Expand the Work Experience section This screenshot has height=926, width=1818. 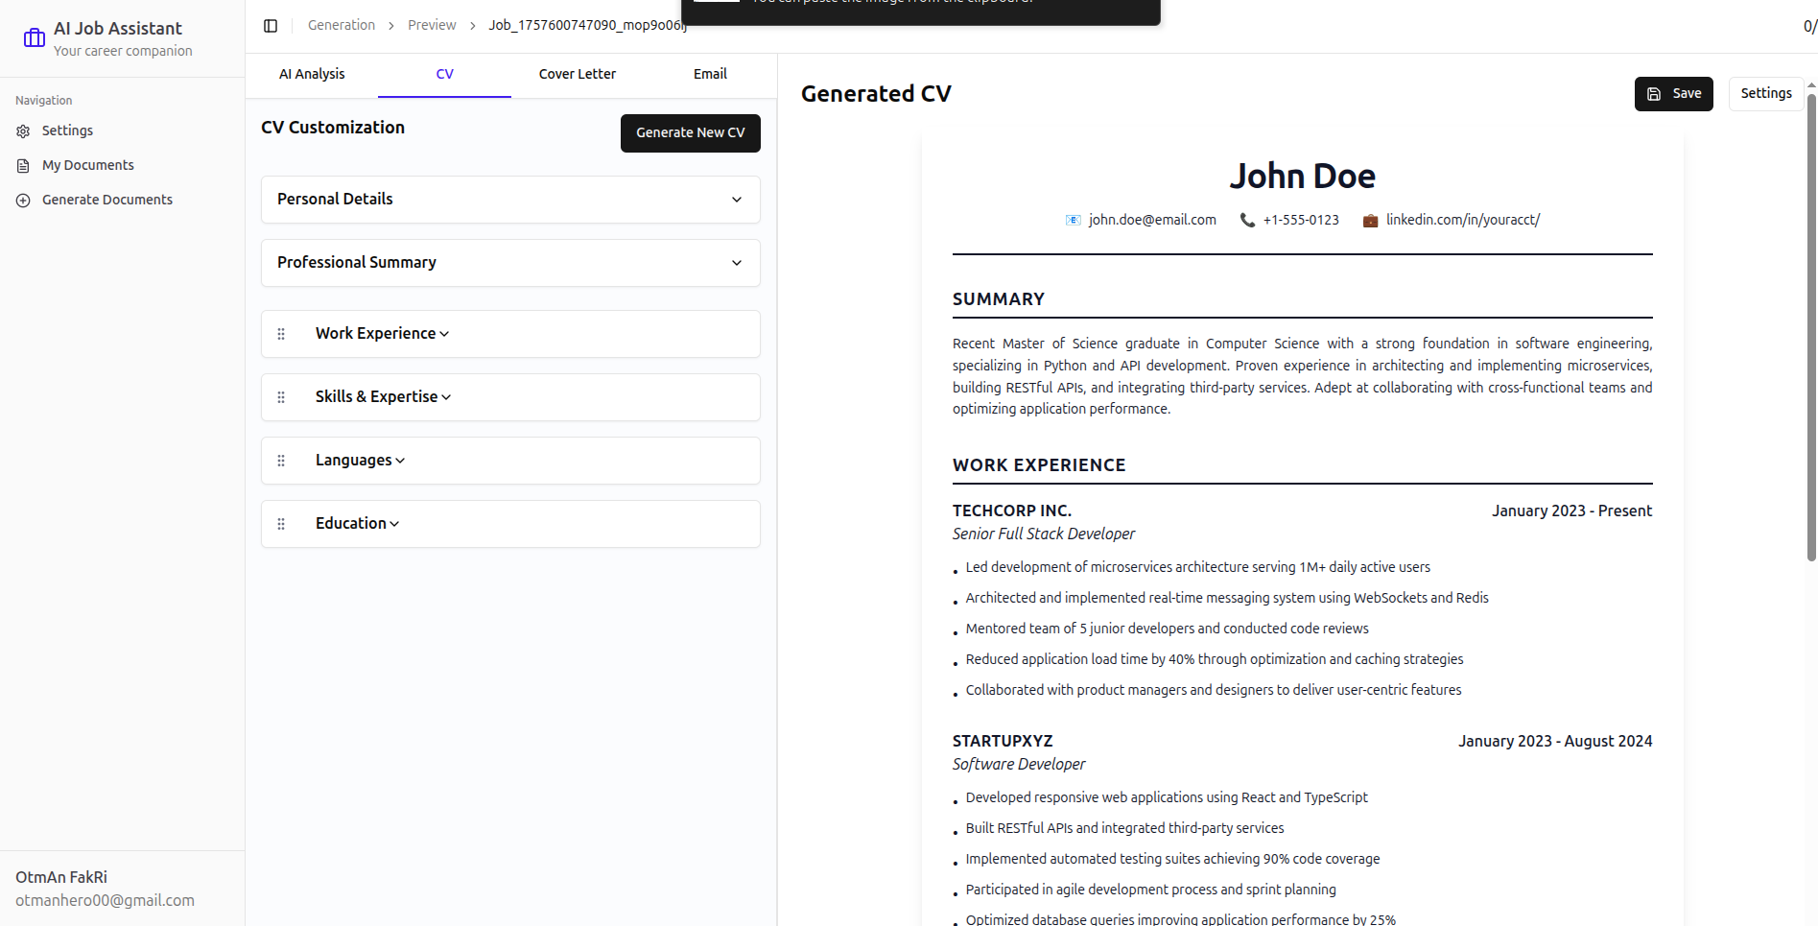click(382, 334)
